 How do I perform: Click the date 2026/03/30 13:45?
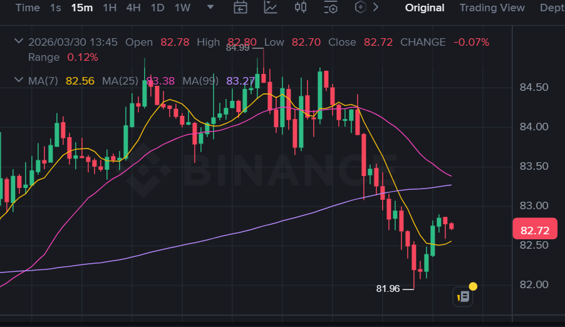point(73,42)
